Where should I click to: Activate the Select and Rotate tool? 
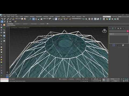[x=36, y=19]
